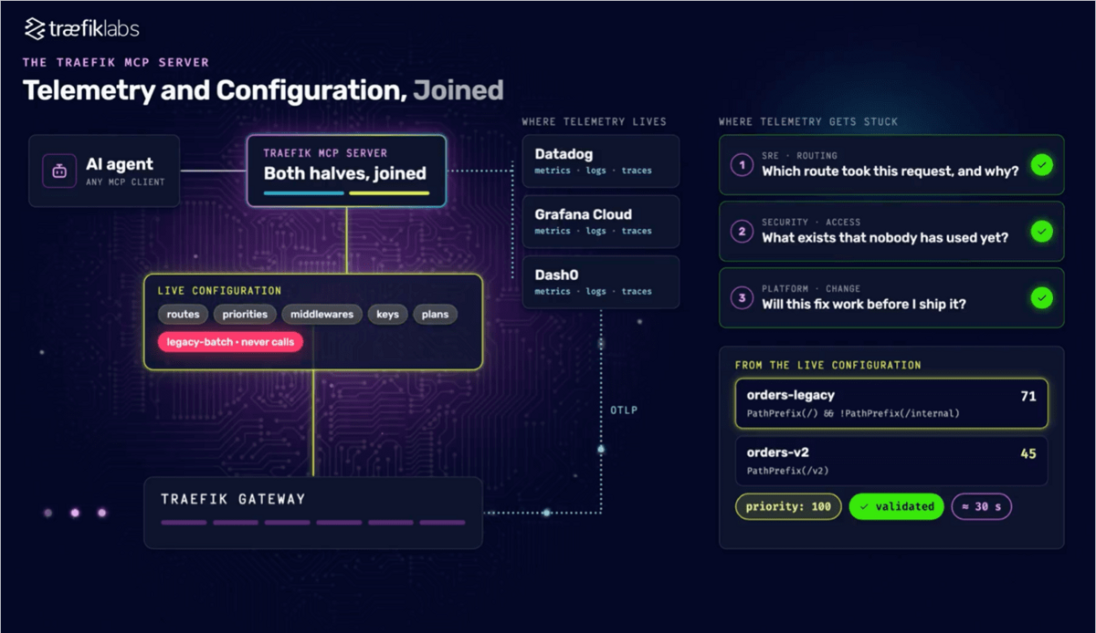Click the green check beside 'Will this fix work'
Viewport: 1096px width, 633px height.
[x=1041, y=298]
